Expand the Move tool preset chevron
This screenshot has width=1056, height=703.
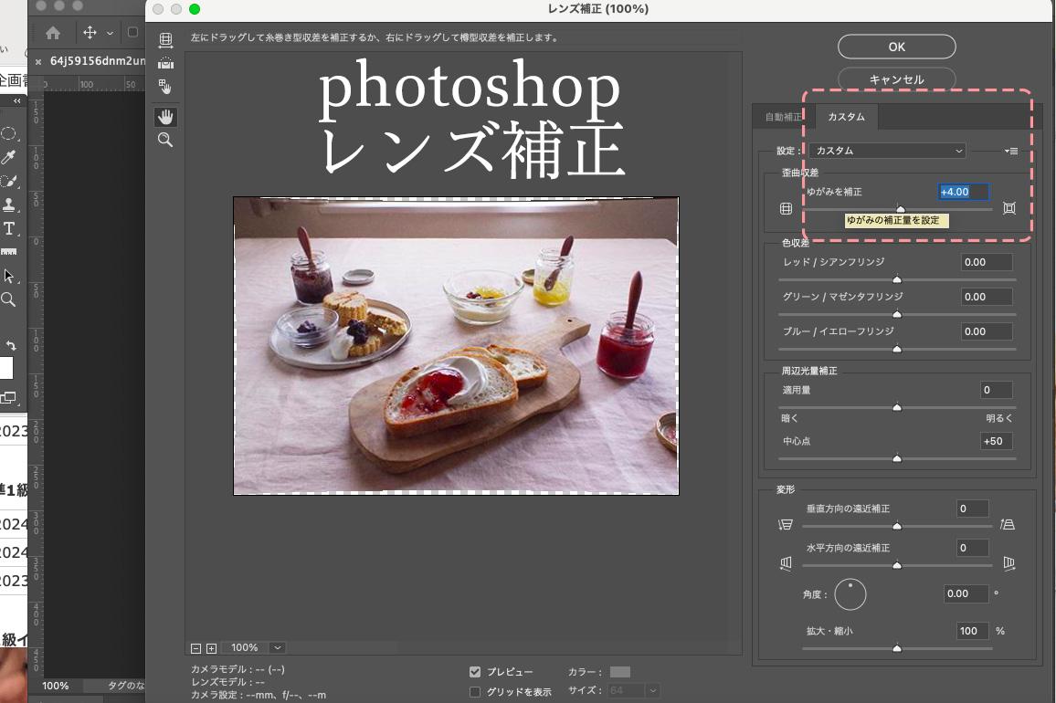[110, 33]
